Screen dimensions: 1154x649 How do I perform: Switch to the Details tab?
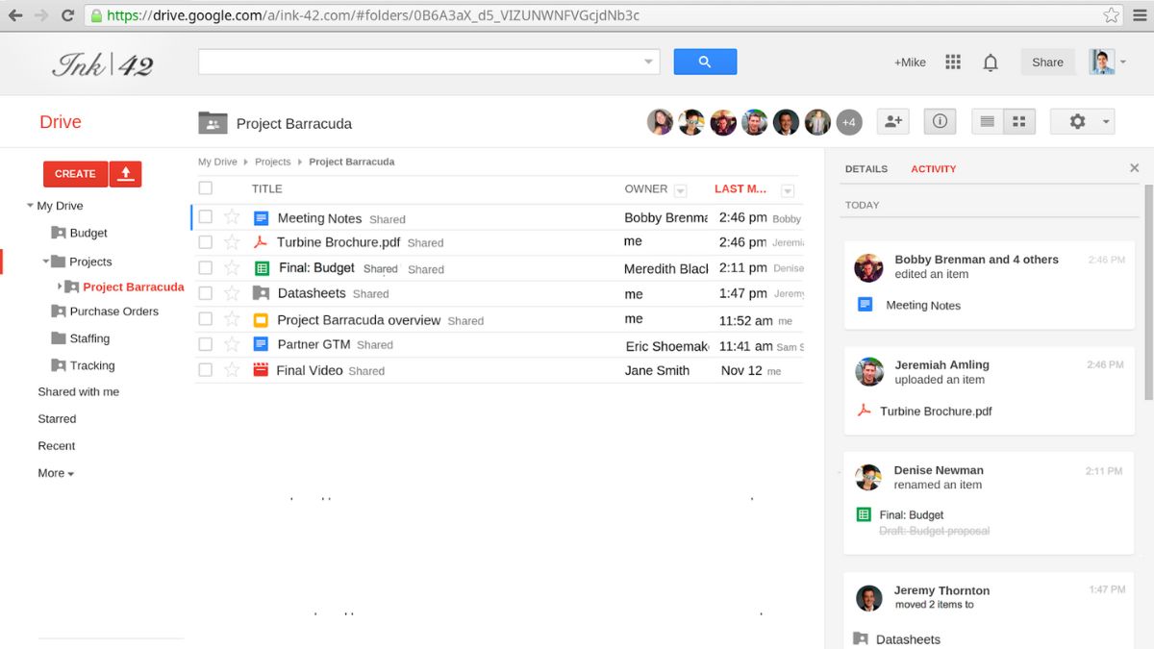click(x=865, y=169)
